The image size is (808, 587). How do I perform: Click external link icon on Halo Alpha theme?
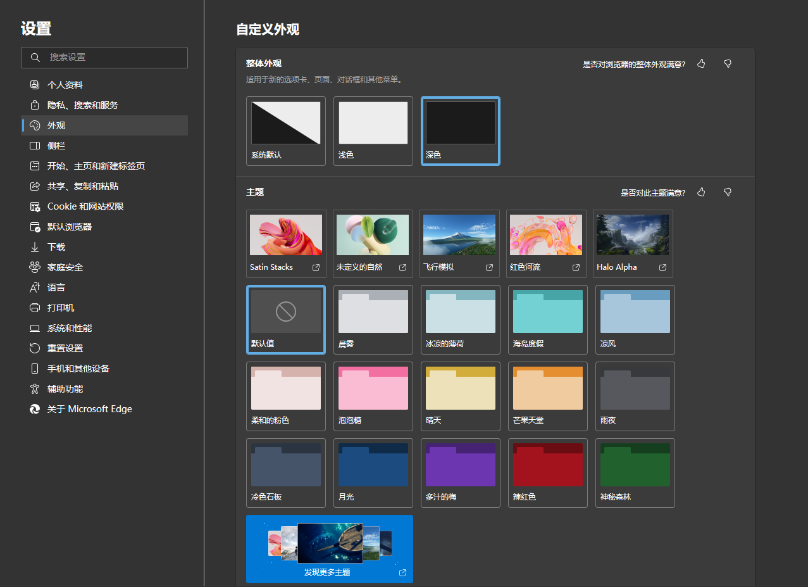point(662,268)
